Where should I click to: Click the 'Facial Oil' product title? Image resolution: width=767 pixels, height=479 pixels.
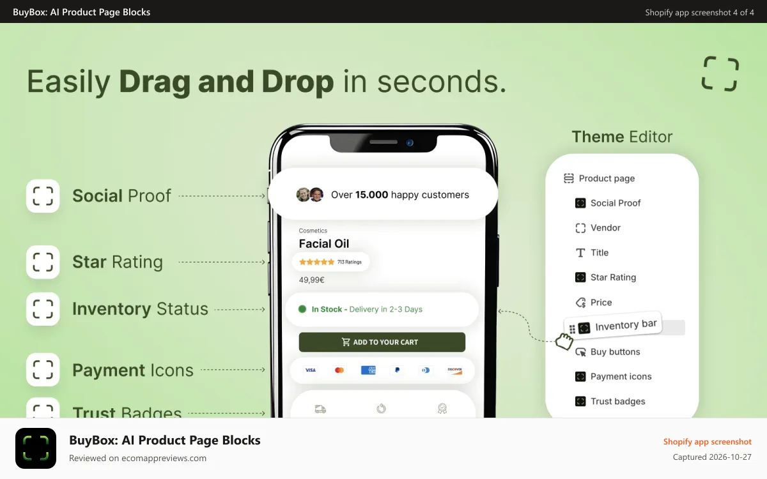pos(324,244)
